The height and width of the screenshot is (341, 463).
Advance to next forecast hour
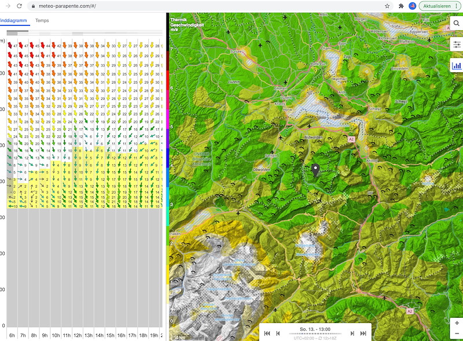click(x=352, y=333)
